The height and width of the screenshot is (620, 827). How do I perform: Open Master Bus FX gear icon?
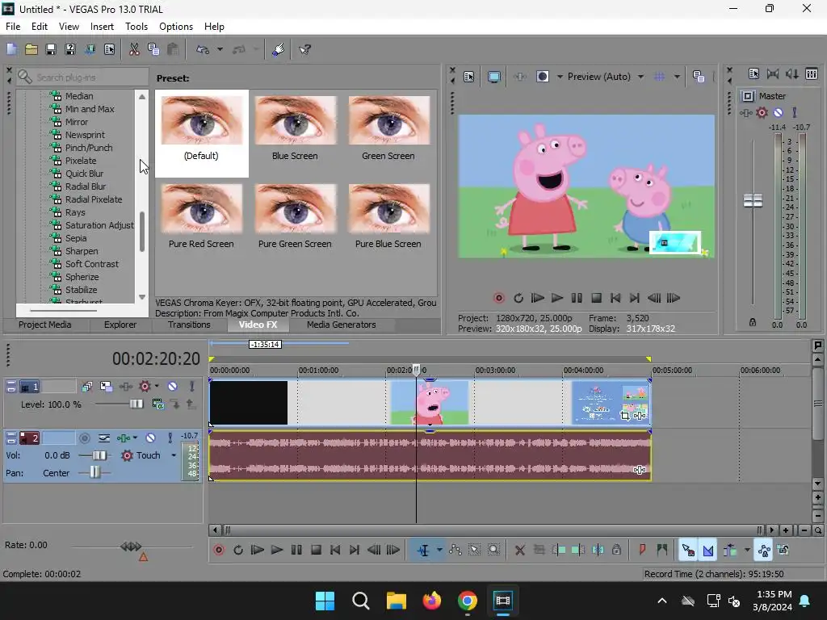(x=762, y=112)
